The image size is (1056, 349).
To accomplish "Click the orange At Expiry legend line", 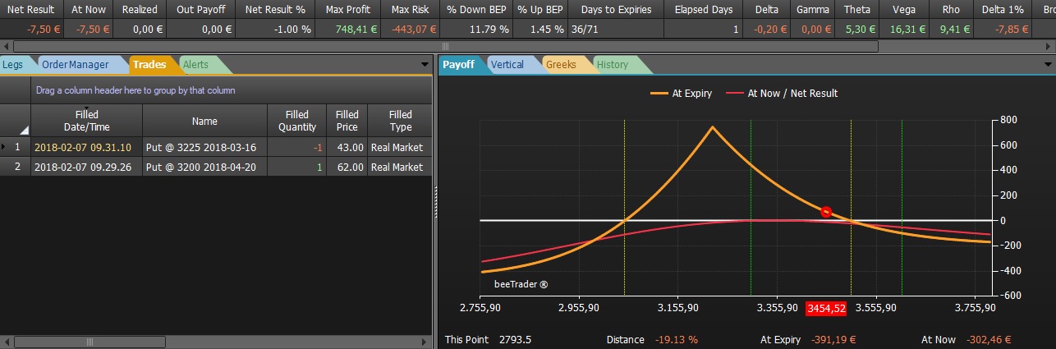I will click(x=659, y=94).
